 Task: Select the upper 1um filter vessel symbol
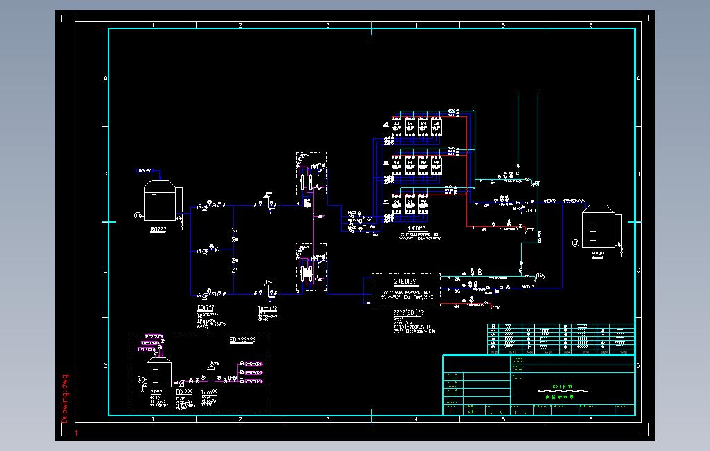tap(266, 200)
